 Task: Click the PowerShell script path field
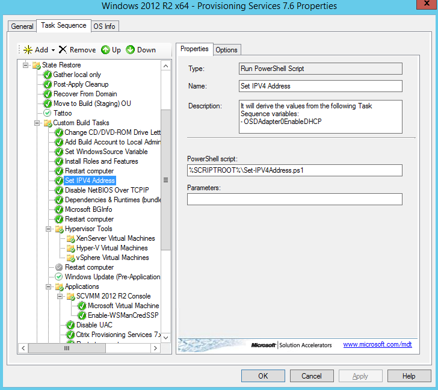pos(295,170)
